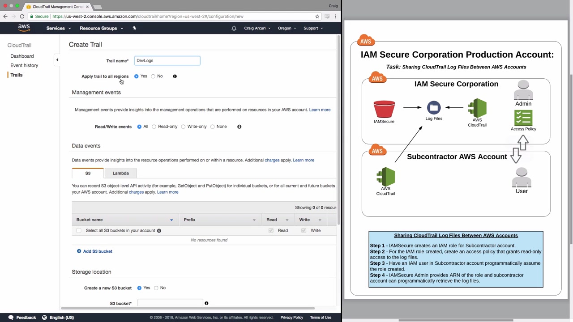573x322 pixels.
Task: Expand the Support dropdown
Action: coord(313,28)
